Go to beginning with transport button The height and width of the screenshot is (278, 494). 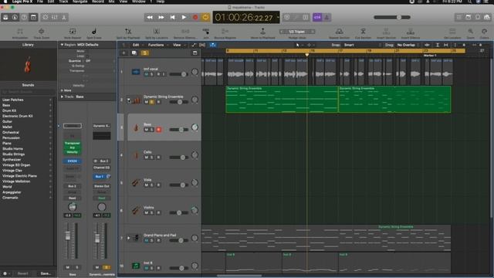172,17
